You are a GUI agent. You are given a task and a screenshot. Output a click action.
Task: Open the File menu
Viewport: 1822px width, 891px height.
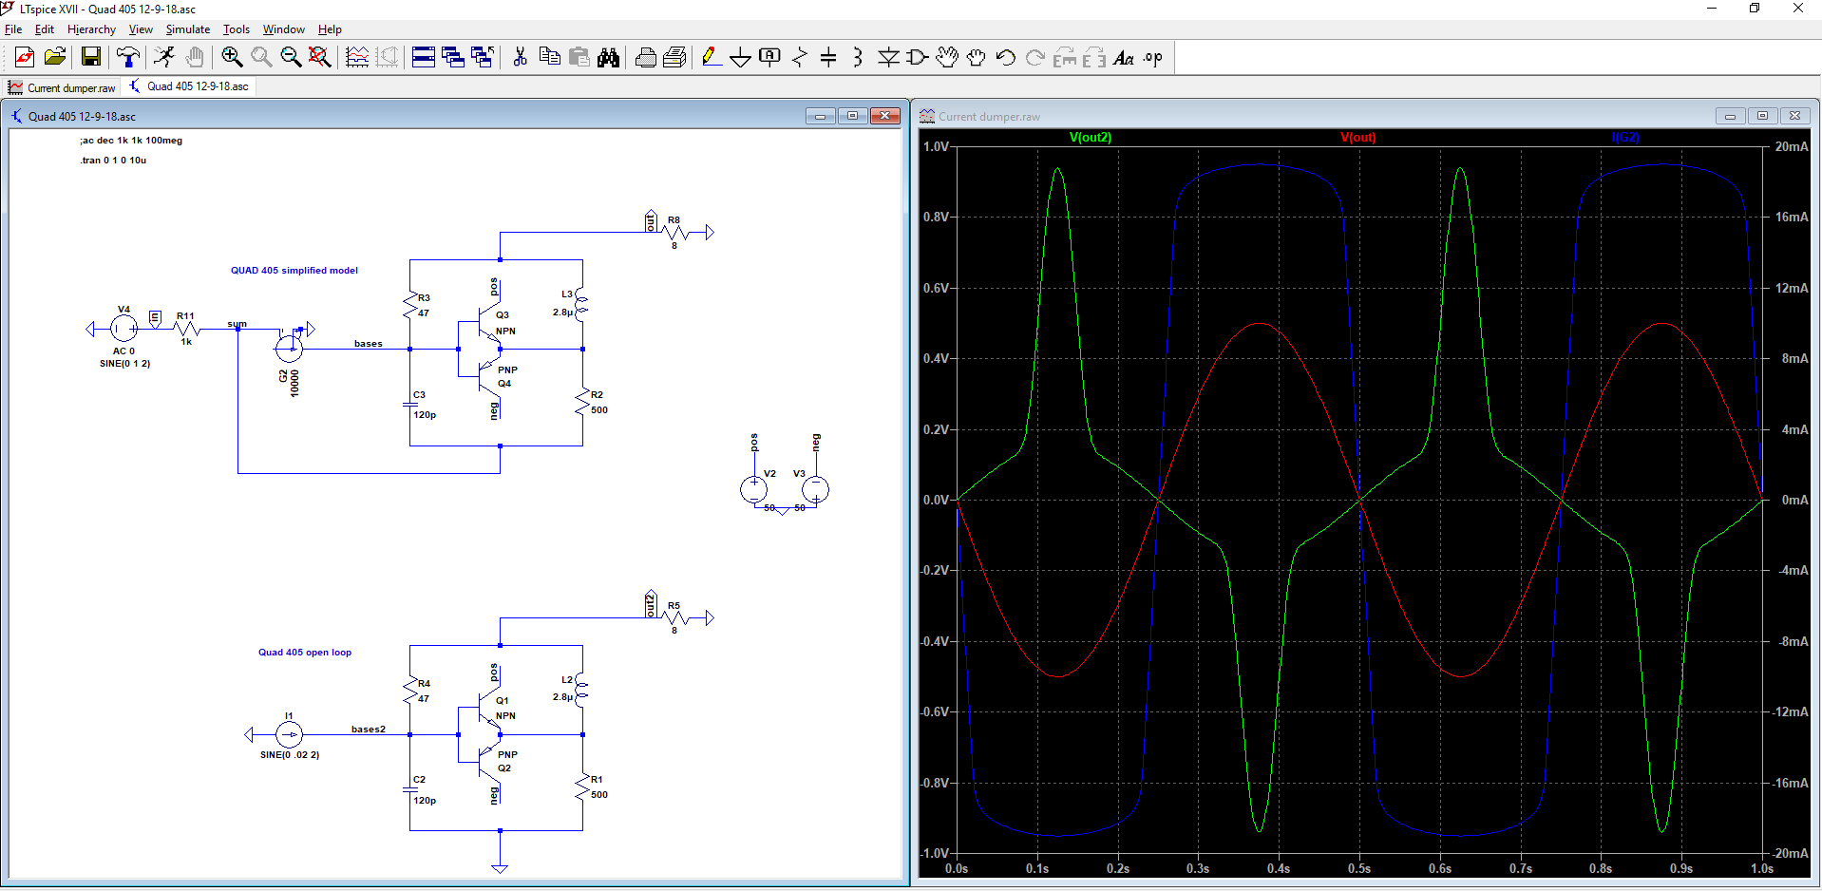point(13,29)
